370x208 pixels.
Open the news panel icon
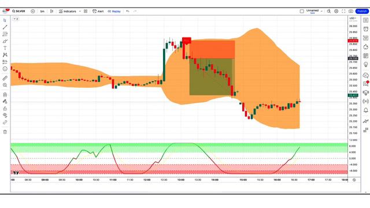click(x=365, y=38)
